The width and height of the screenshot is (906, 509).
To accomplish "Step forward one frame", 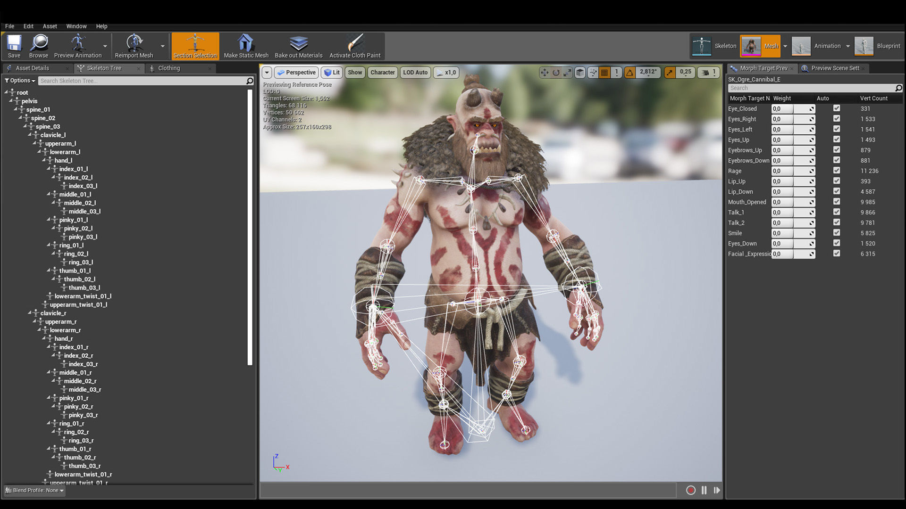I will click(x=717, y=490).
